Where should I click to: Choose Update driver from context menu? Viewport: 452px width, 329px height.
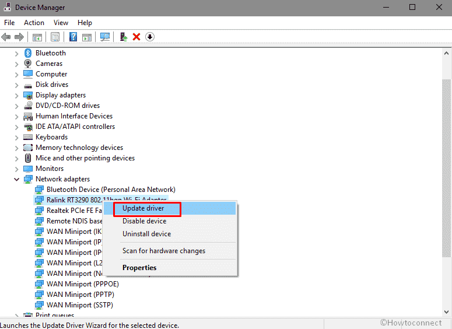click(170, 208)
